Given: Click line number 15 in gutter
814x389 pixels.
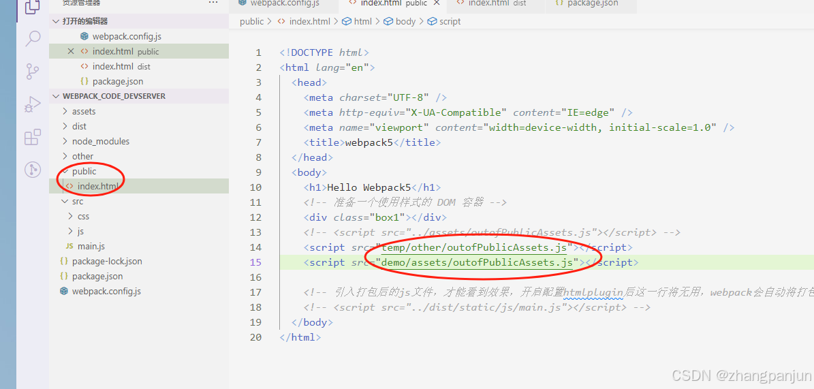Looking at the screenshot, I should pyautogui.click(x=255, y=262).
